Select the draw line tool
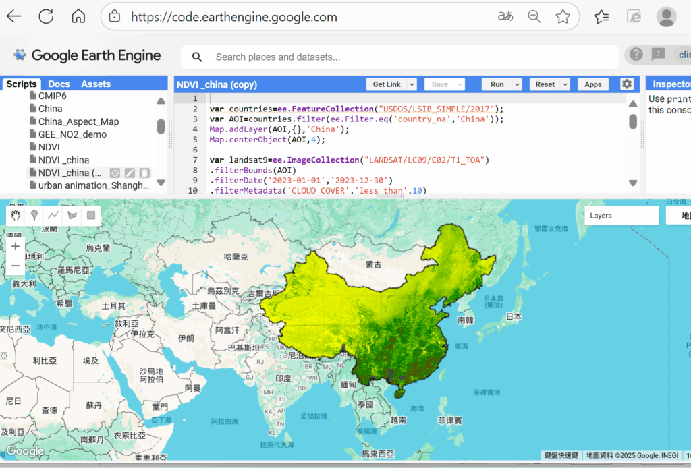This screenshot has width=691, height=468. click(53, 215)
